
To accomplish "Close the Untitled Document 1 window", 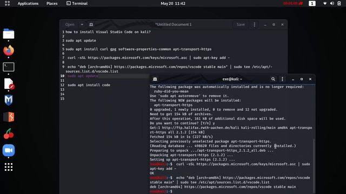I will click(282, 24).
